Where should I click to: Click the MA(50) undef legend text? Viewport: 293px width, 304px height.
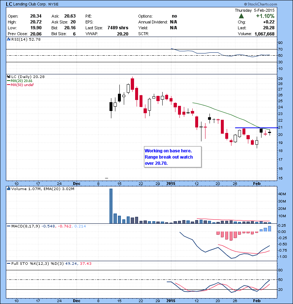point(22,85)
